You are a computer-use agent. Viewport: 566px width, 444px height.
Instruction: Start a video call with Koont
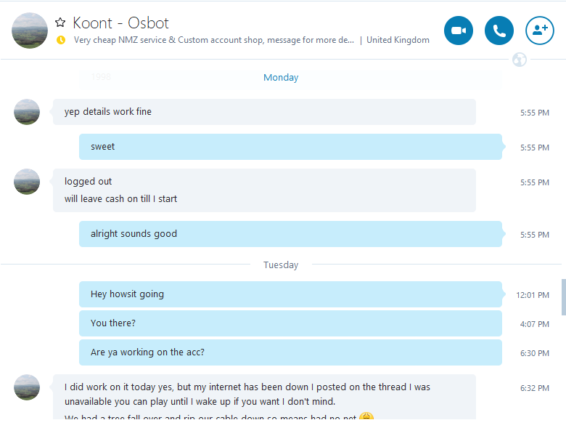coord(458,31)
